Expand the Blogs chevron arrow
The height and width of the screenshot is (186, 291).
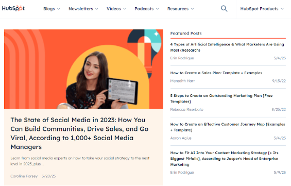pos(59,9)
